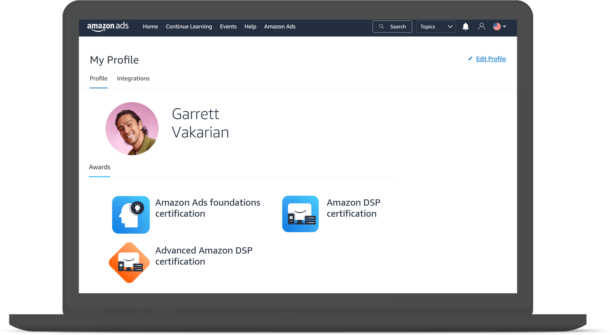The width and height of the screenshot is (612, 335).
Task: Expand the Topics dropdown
Action: click(x=436, y=27)
